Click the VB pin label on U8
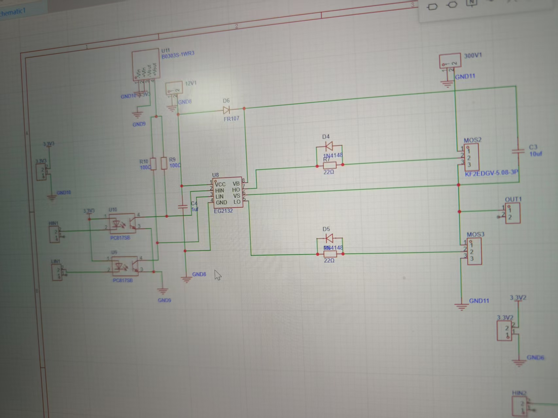The width and height of the screenshot is (558, 418). 236,184
